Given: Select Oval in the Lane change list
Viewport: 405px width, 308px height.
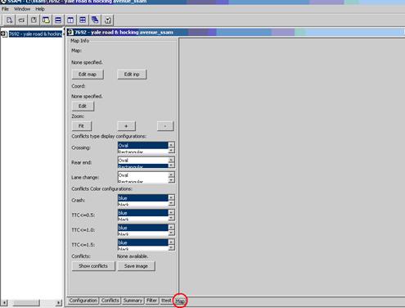Looking at the screenshot, I should 143,175.
